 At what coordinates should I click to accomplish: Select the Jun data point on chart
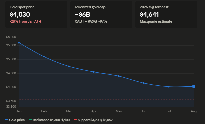144,83
